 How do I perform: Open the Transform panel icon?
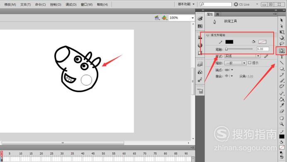click(x=200, y=53)
